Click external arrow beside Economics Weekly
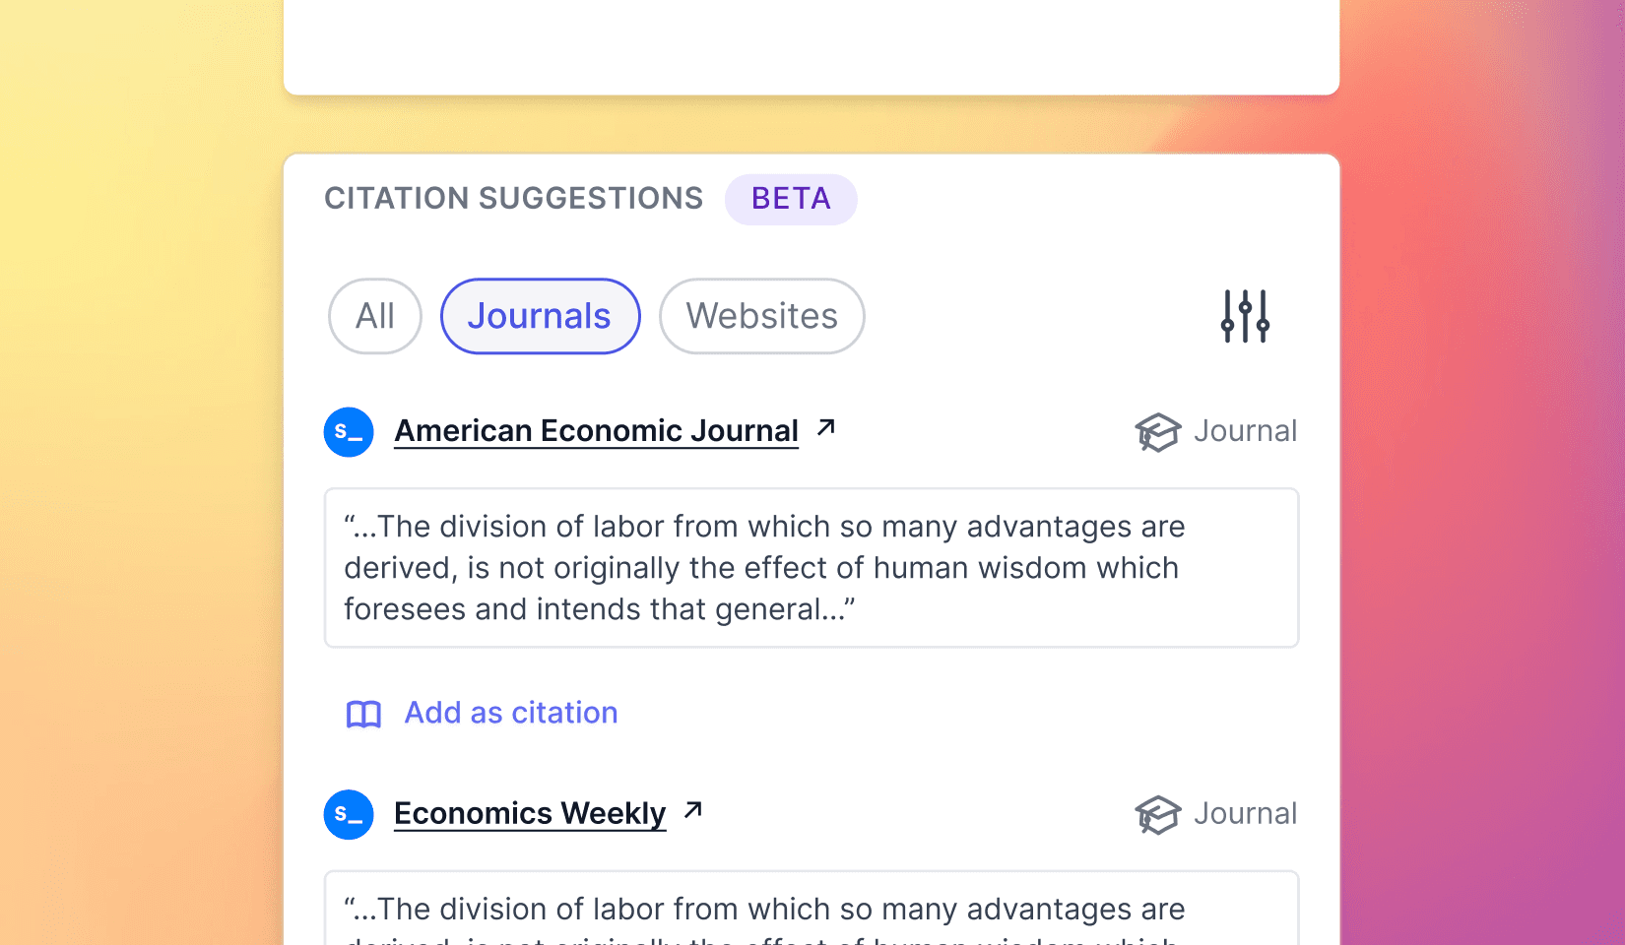Screen dimensions: 1625x945 pyautogui.click(x=693, y=810)
